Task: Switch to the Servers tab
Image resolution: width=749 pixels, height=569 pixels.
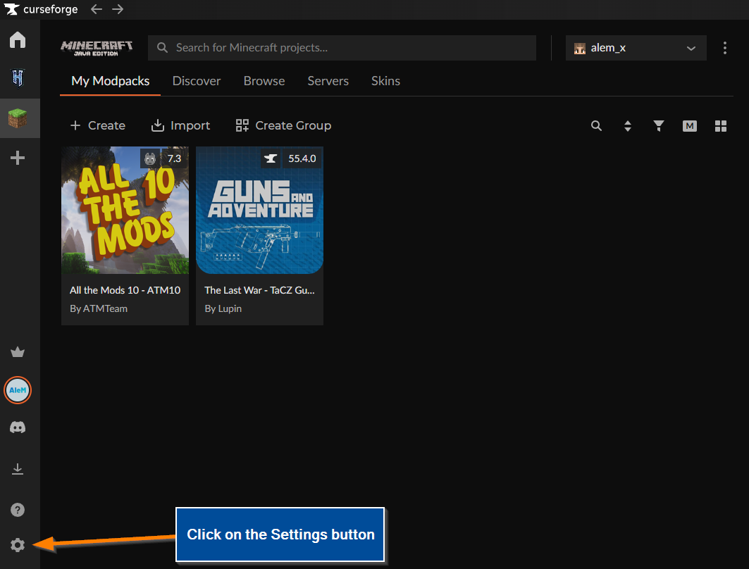Action: pyautogui.click(x=328, y=81)
